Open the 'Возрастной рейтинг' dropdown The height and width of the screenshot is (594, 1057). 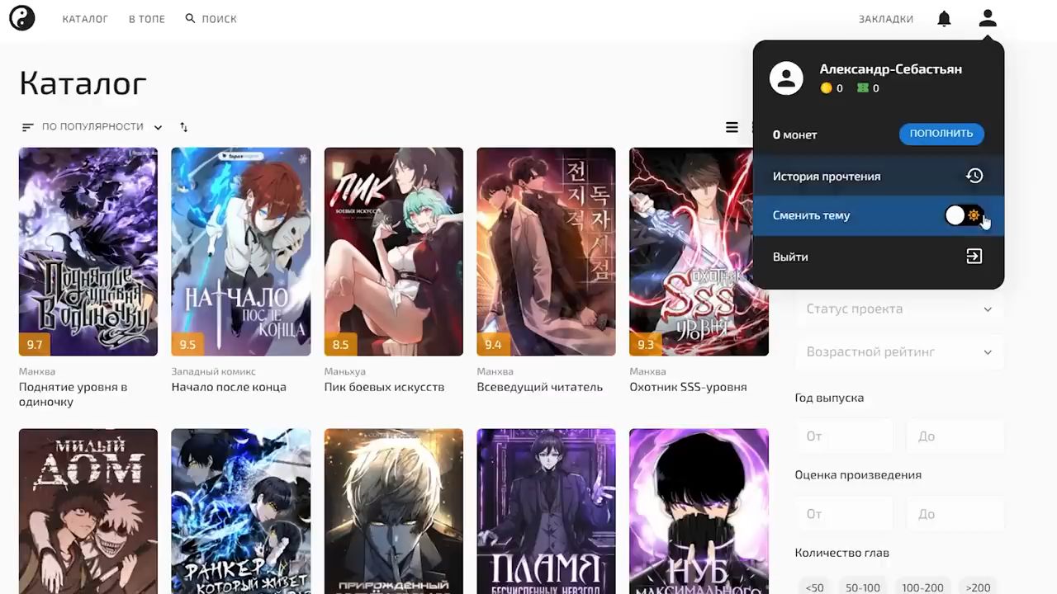tap(898, 352)
